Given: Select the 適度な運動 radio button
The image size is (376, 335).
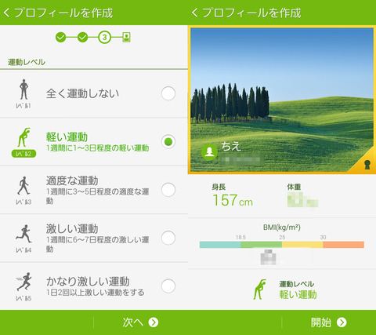Looking at the screenshot, I should pyautogui.click(x=168, y=190).
